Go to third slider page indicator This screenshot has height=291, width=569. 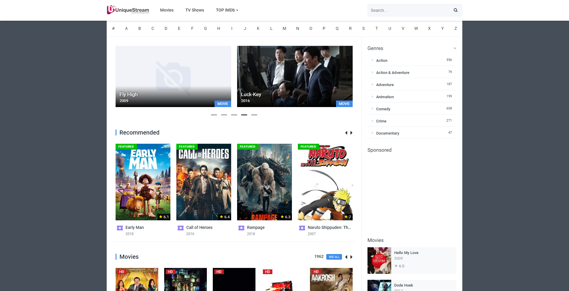tap(234, 115)
